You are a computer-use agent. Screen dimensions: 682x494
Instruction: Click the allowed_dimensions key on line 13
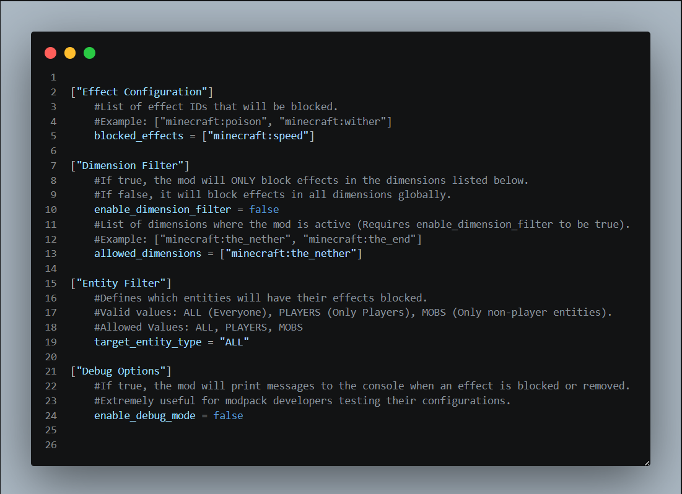tap(148, 254)
